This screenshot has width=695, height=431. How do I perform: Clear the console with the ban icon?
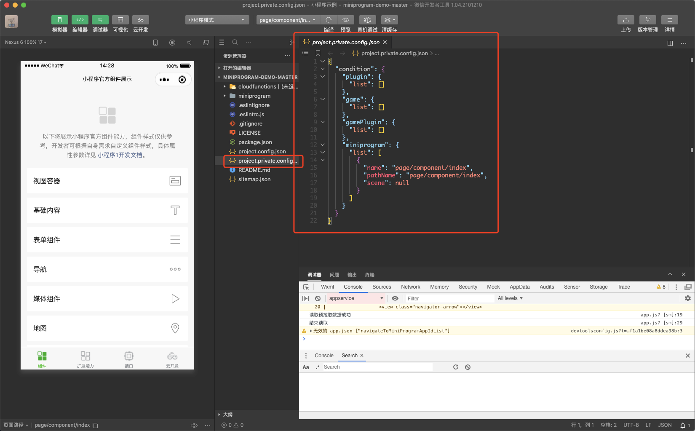(318, 298)
